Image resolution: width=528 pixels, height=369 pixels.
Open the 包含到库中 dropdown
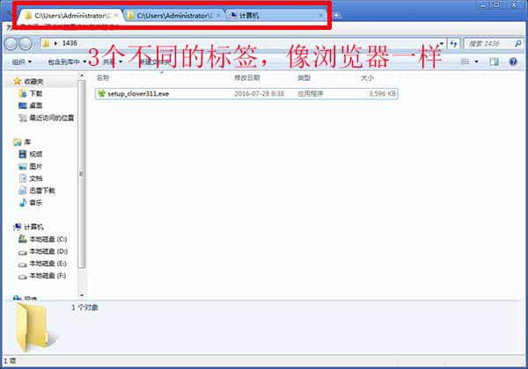click(68, 61)
